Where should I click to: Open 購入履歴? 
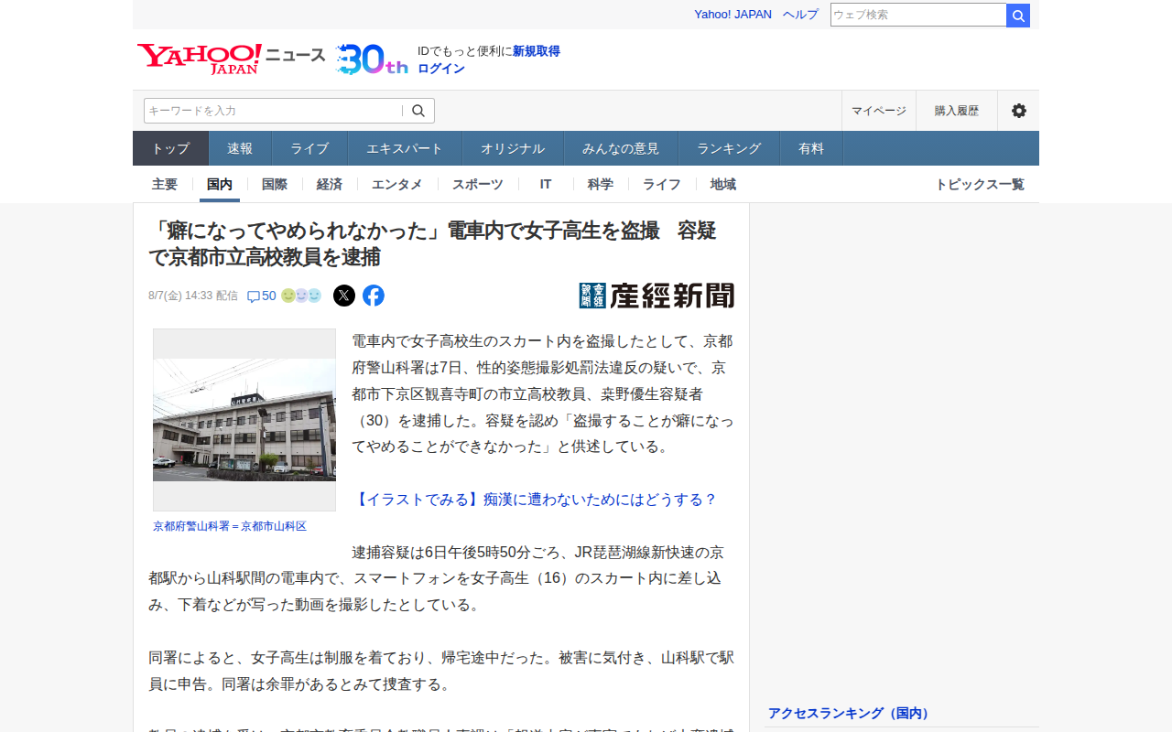click(957, 111)
